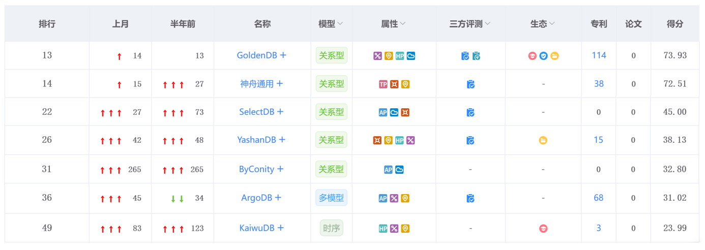The image size is (705, 250).
Task: Click the yellow folder ecosystem icon for GoldenDB
Action: 554,56
